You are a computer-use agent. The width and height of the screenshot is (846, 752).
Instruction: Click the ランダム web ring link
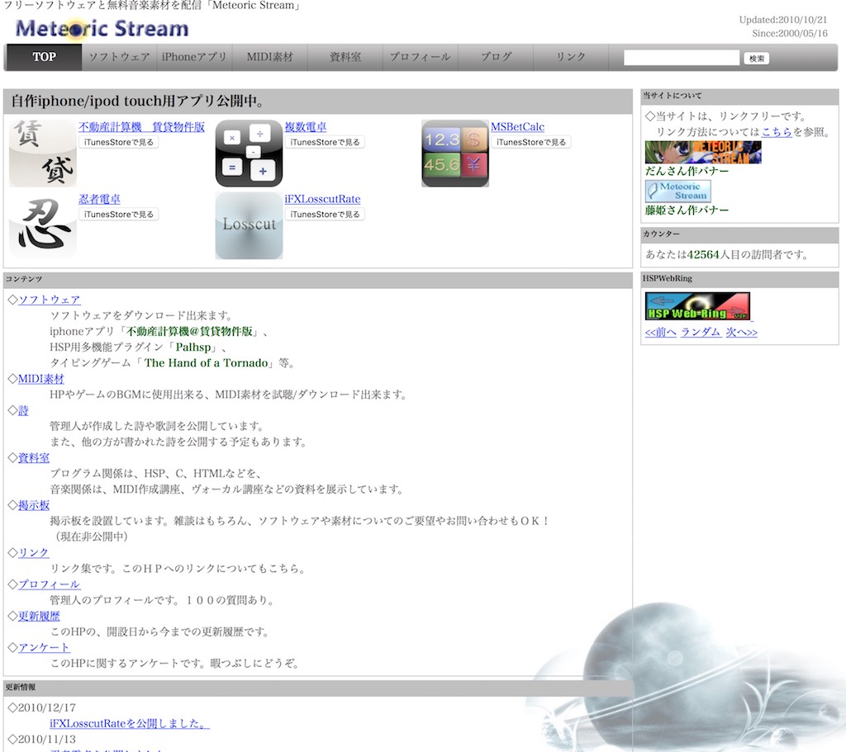point(701,332)
